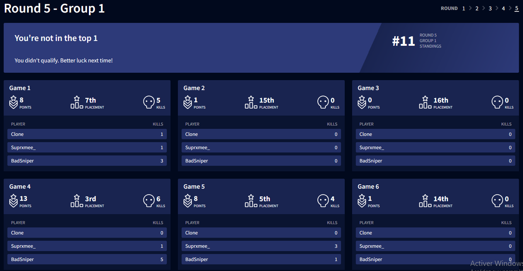Click the Game 4 points badge icon
The width and height of the screenshot is (523, 271).
point(14,201)
